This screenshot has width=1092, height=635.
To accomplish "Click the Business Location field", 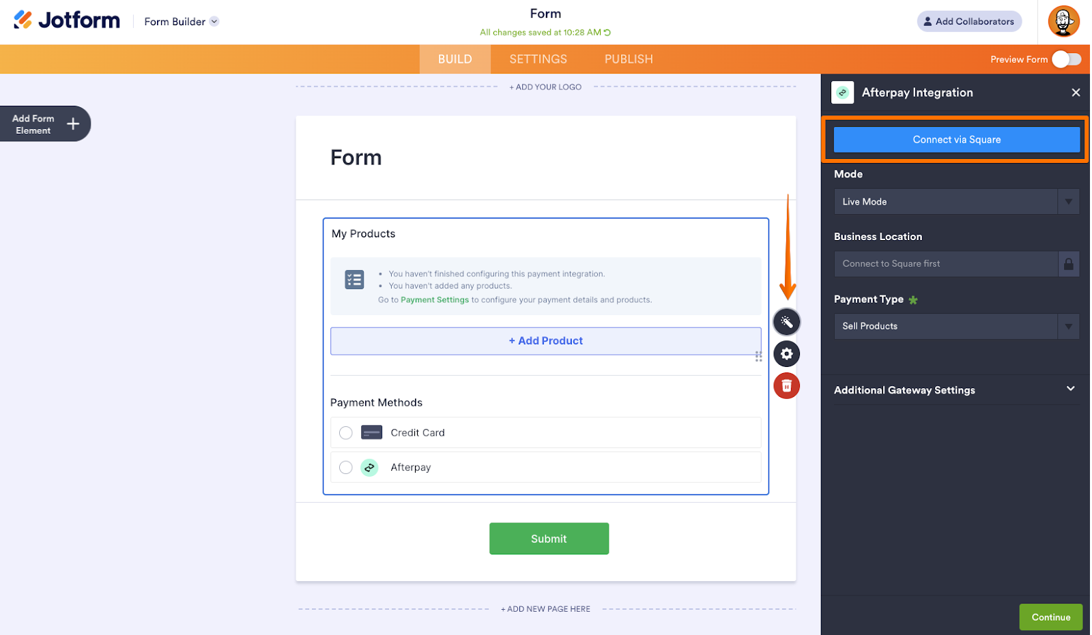I will pyautogui.click(x=958, y=264).
